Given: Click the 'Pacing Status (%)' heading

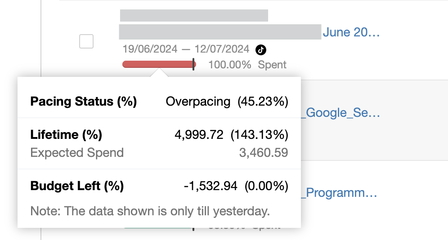Looking at the screenshot, I should (83, 101).
